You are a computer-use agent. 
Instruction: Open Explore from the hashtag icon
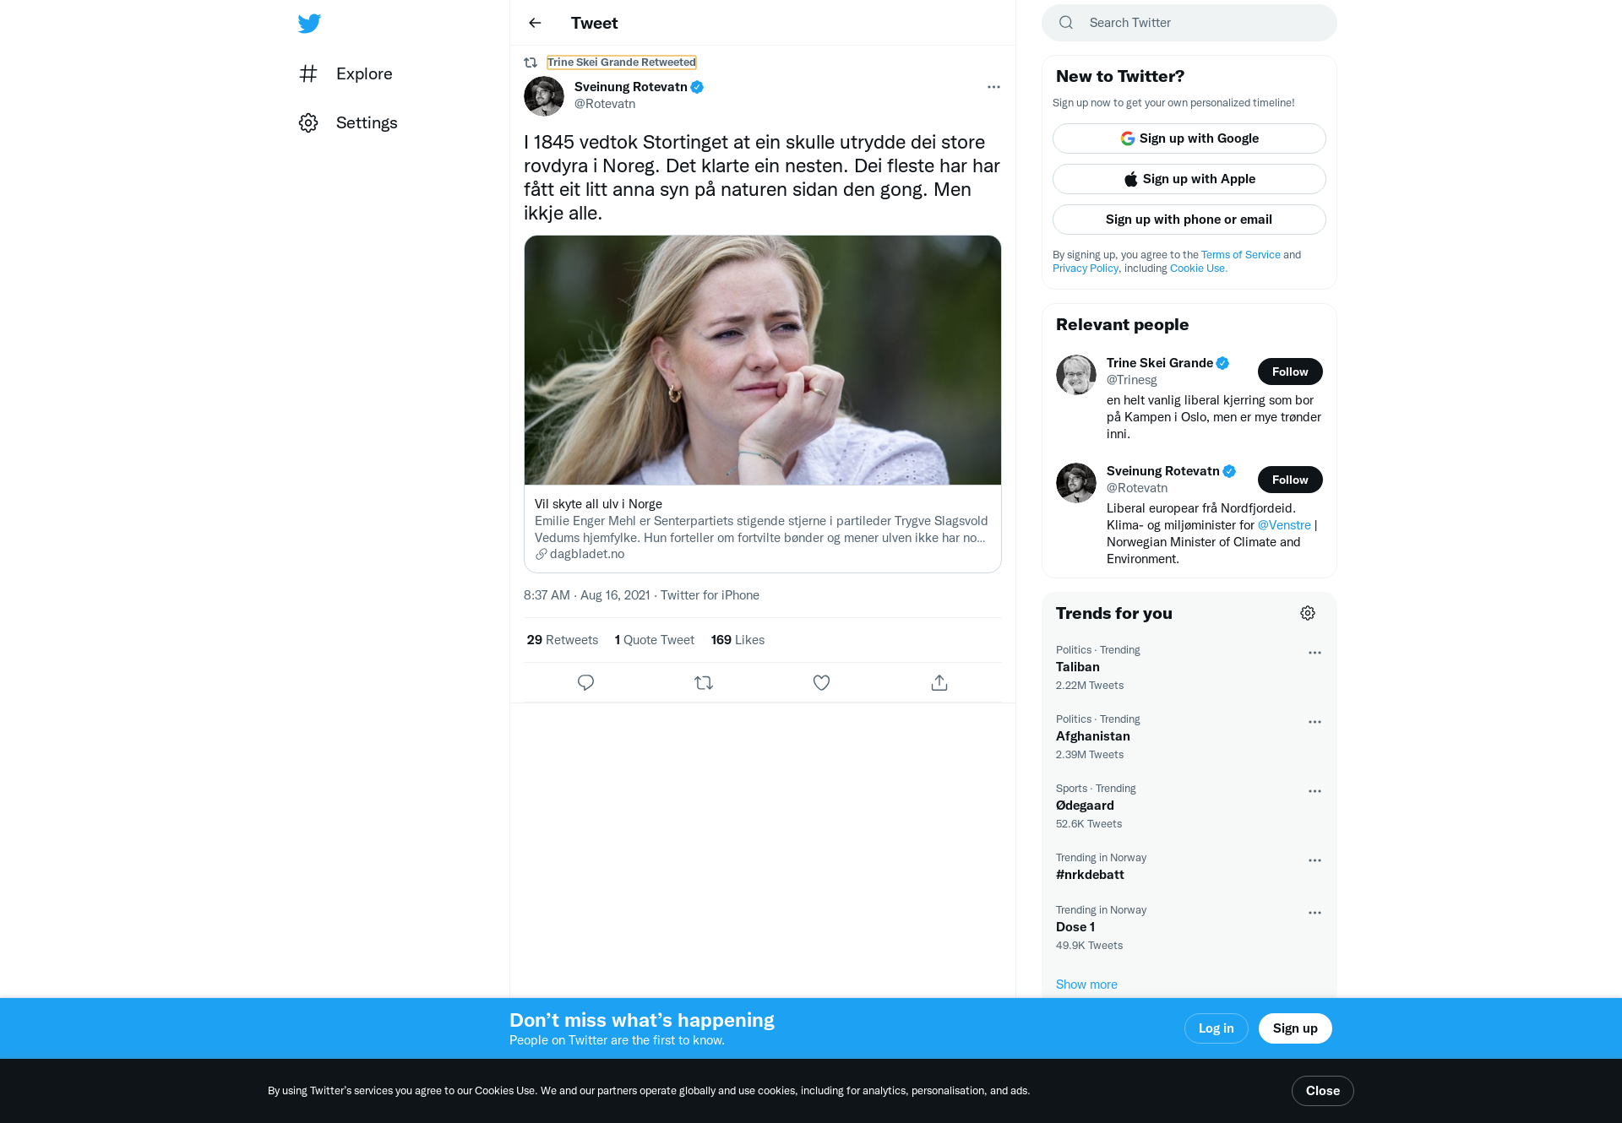point(308,73)
